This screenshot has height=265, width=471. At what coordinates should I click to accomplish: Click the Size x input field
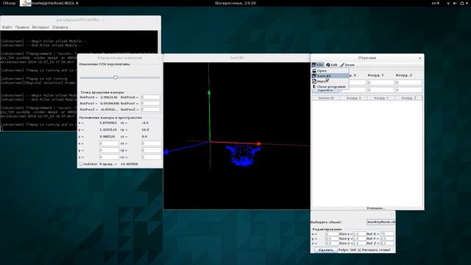coord(360,234)
